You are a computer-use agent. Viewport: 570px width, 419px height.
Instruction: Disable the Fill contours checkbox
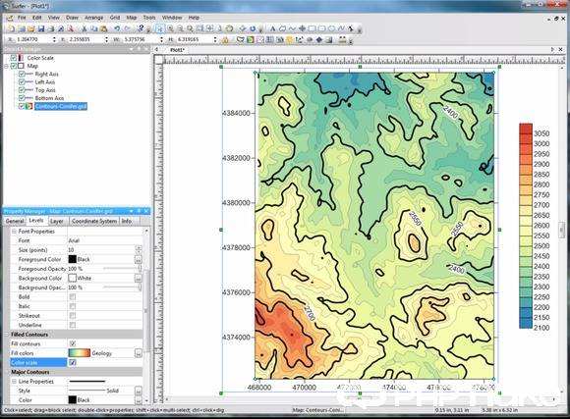73,343
